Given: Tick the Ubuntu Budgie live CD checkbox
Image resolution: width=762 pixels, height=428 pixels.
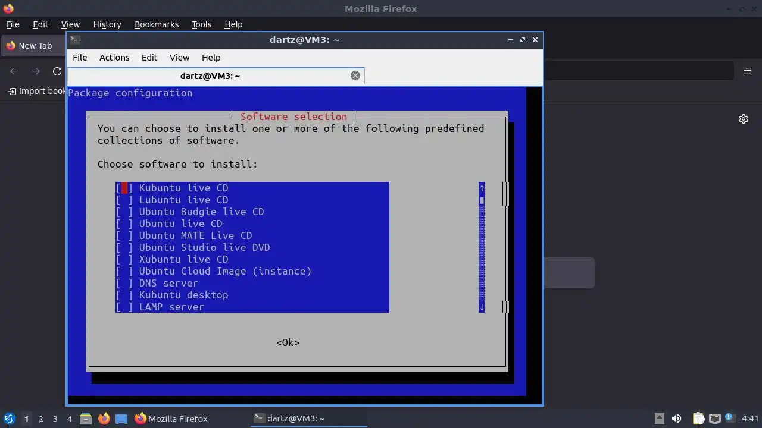Looking at the screenshot, I should tap(124, 212).
